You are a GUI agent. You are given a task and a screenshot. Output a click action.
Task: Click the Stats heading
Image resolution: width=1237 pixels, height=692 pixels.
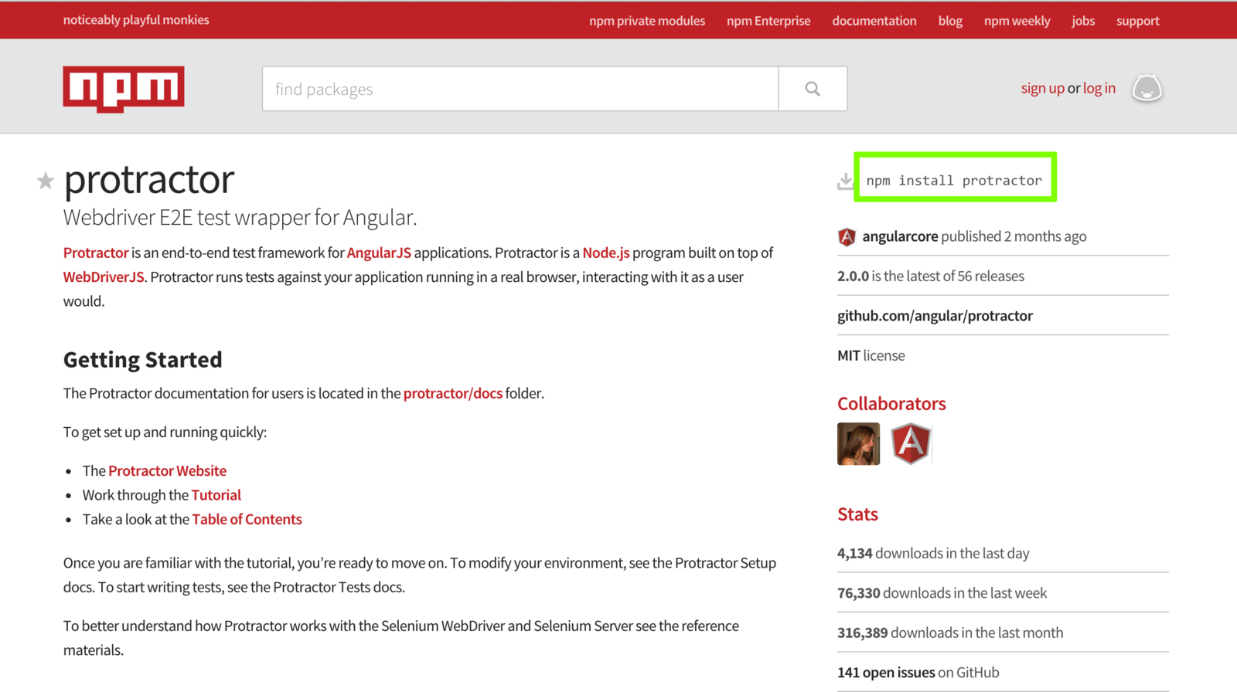click(x=857, y=514)
